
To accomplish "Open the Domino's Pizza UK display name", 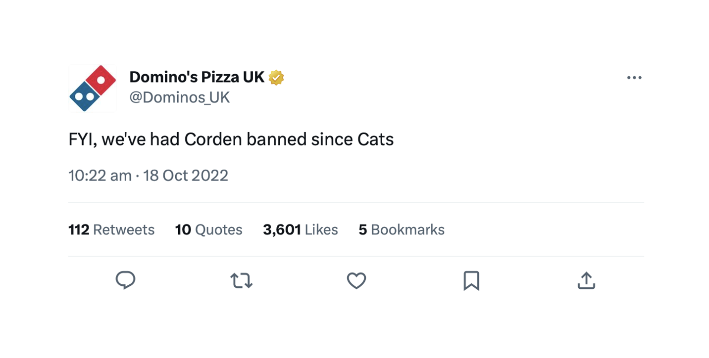I will point(197,77).
